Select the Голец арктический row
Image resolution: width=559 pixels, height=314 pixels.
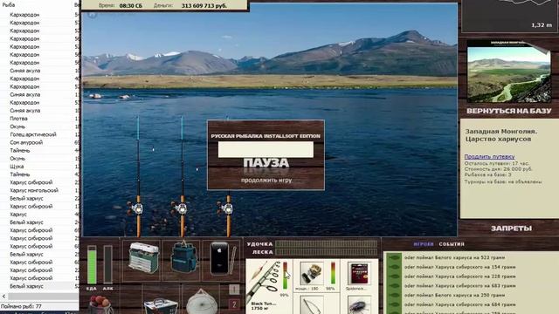point(40,134)
